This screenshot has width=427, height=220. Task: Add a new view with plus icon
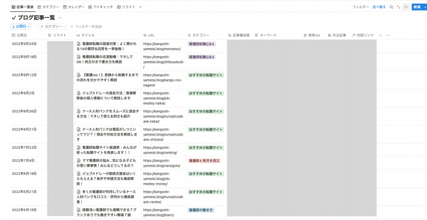click(x=140, y=7)
